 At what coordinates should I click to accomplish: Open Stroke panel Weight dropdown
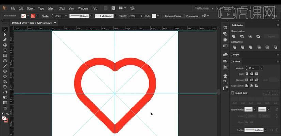point(261,68)
